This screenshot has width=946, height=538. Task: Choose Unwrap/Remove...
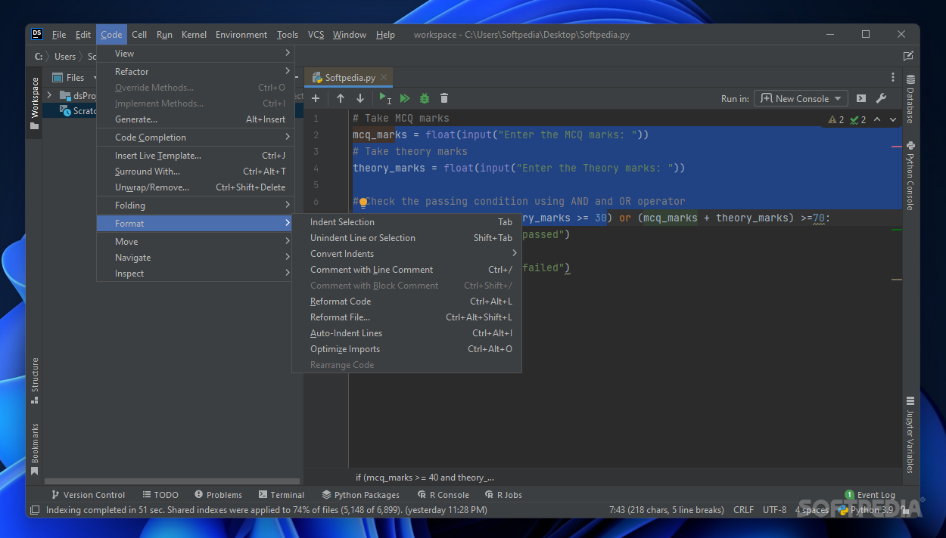[195, 187]
